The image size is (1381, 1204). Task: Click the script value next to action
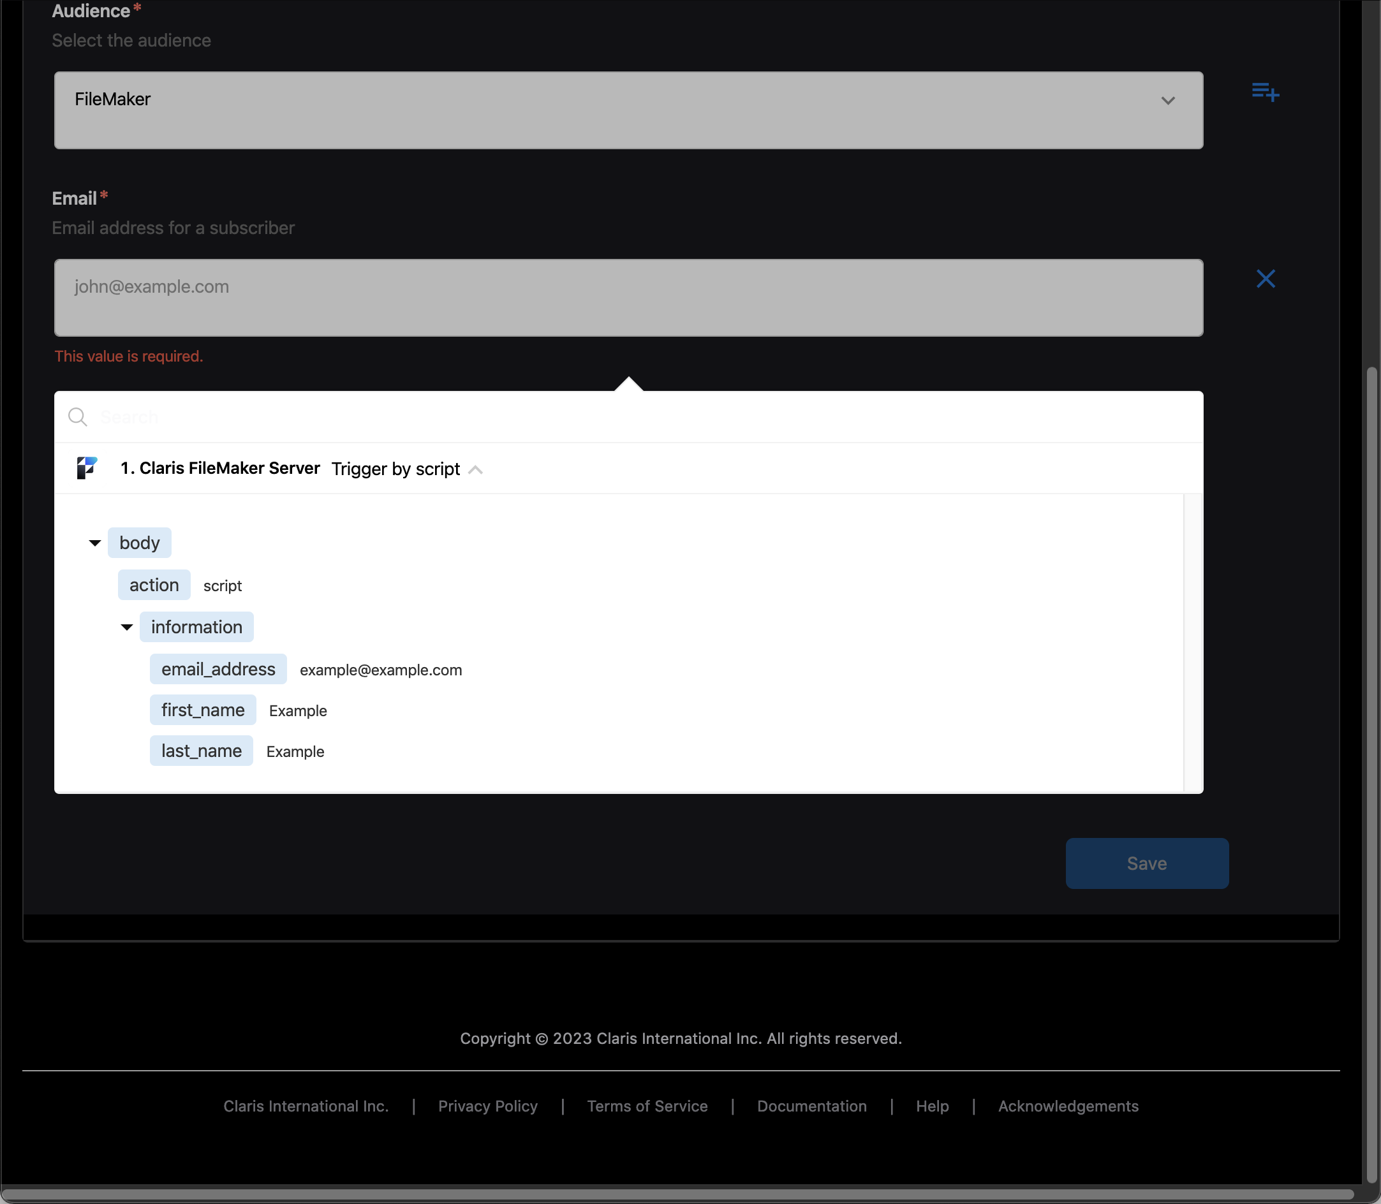coord(223,586)
